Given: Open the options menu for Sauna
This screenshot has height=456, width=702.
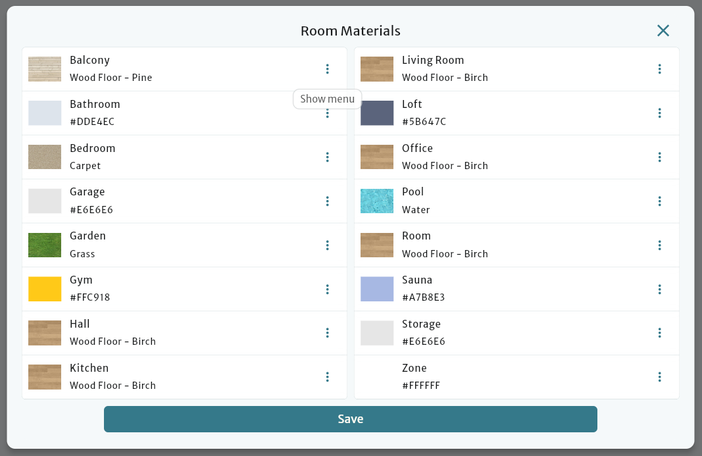Looking at the screenshot, I should (659, 289).
